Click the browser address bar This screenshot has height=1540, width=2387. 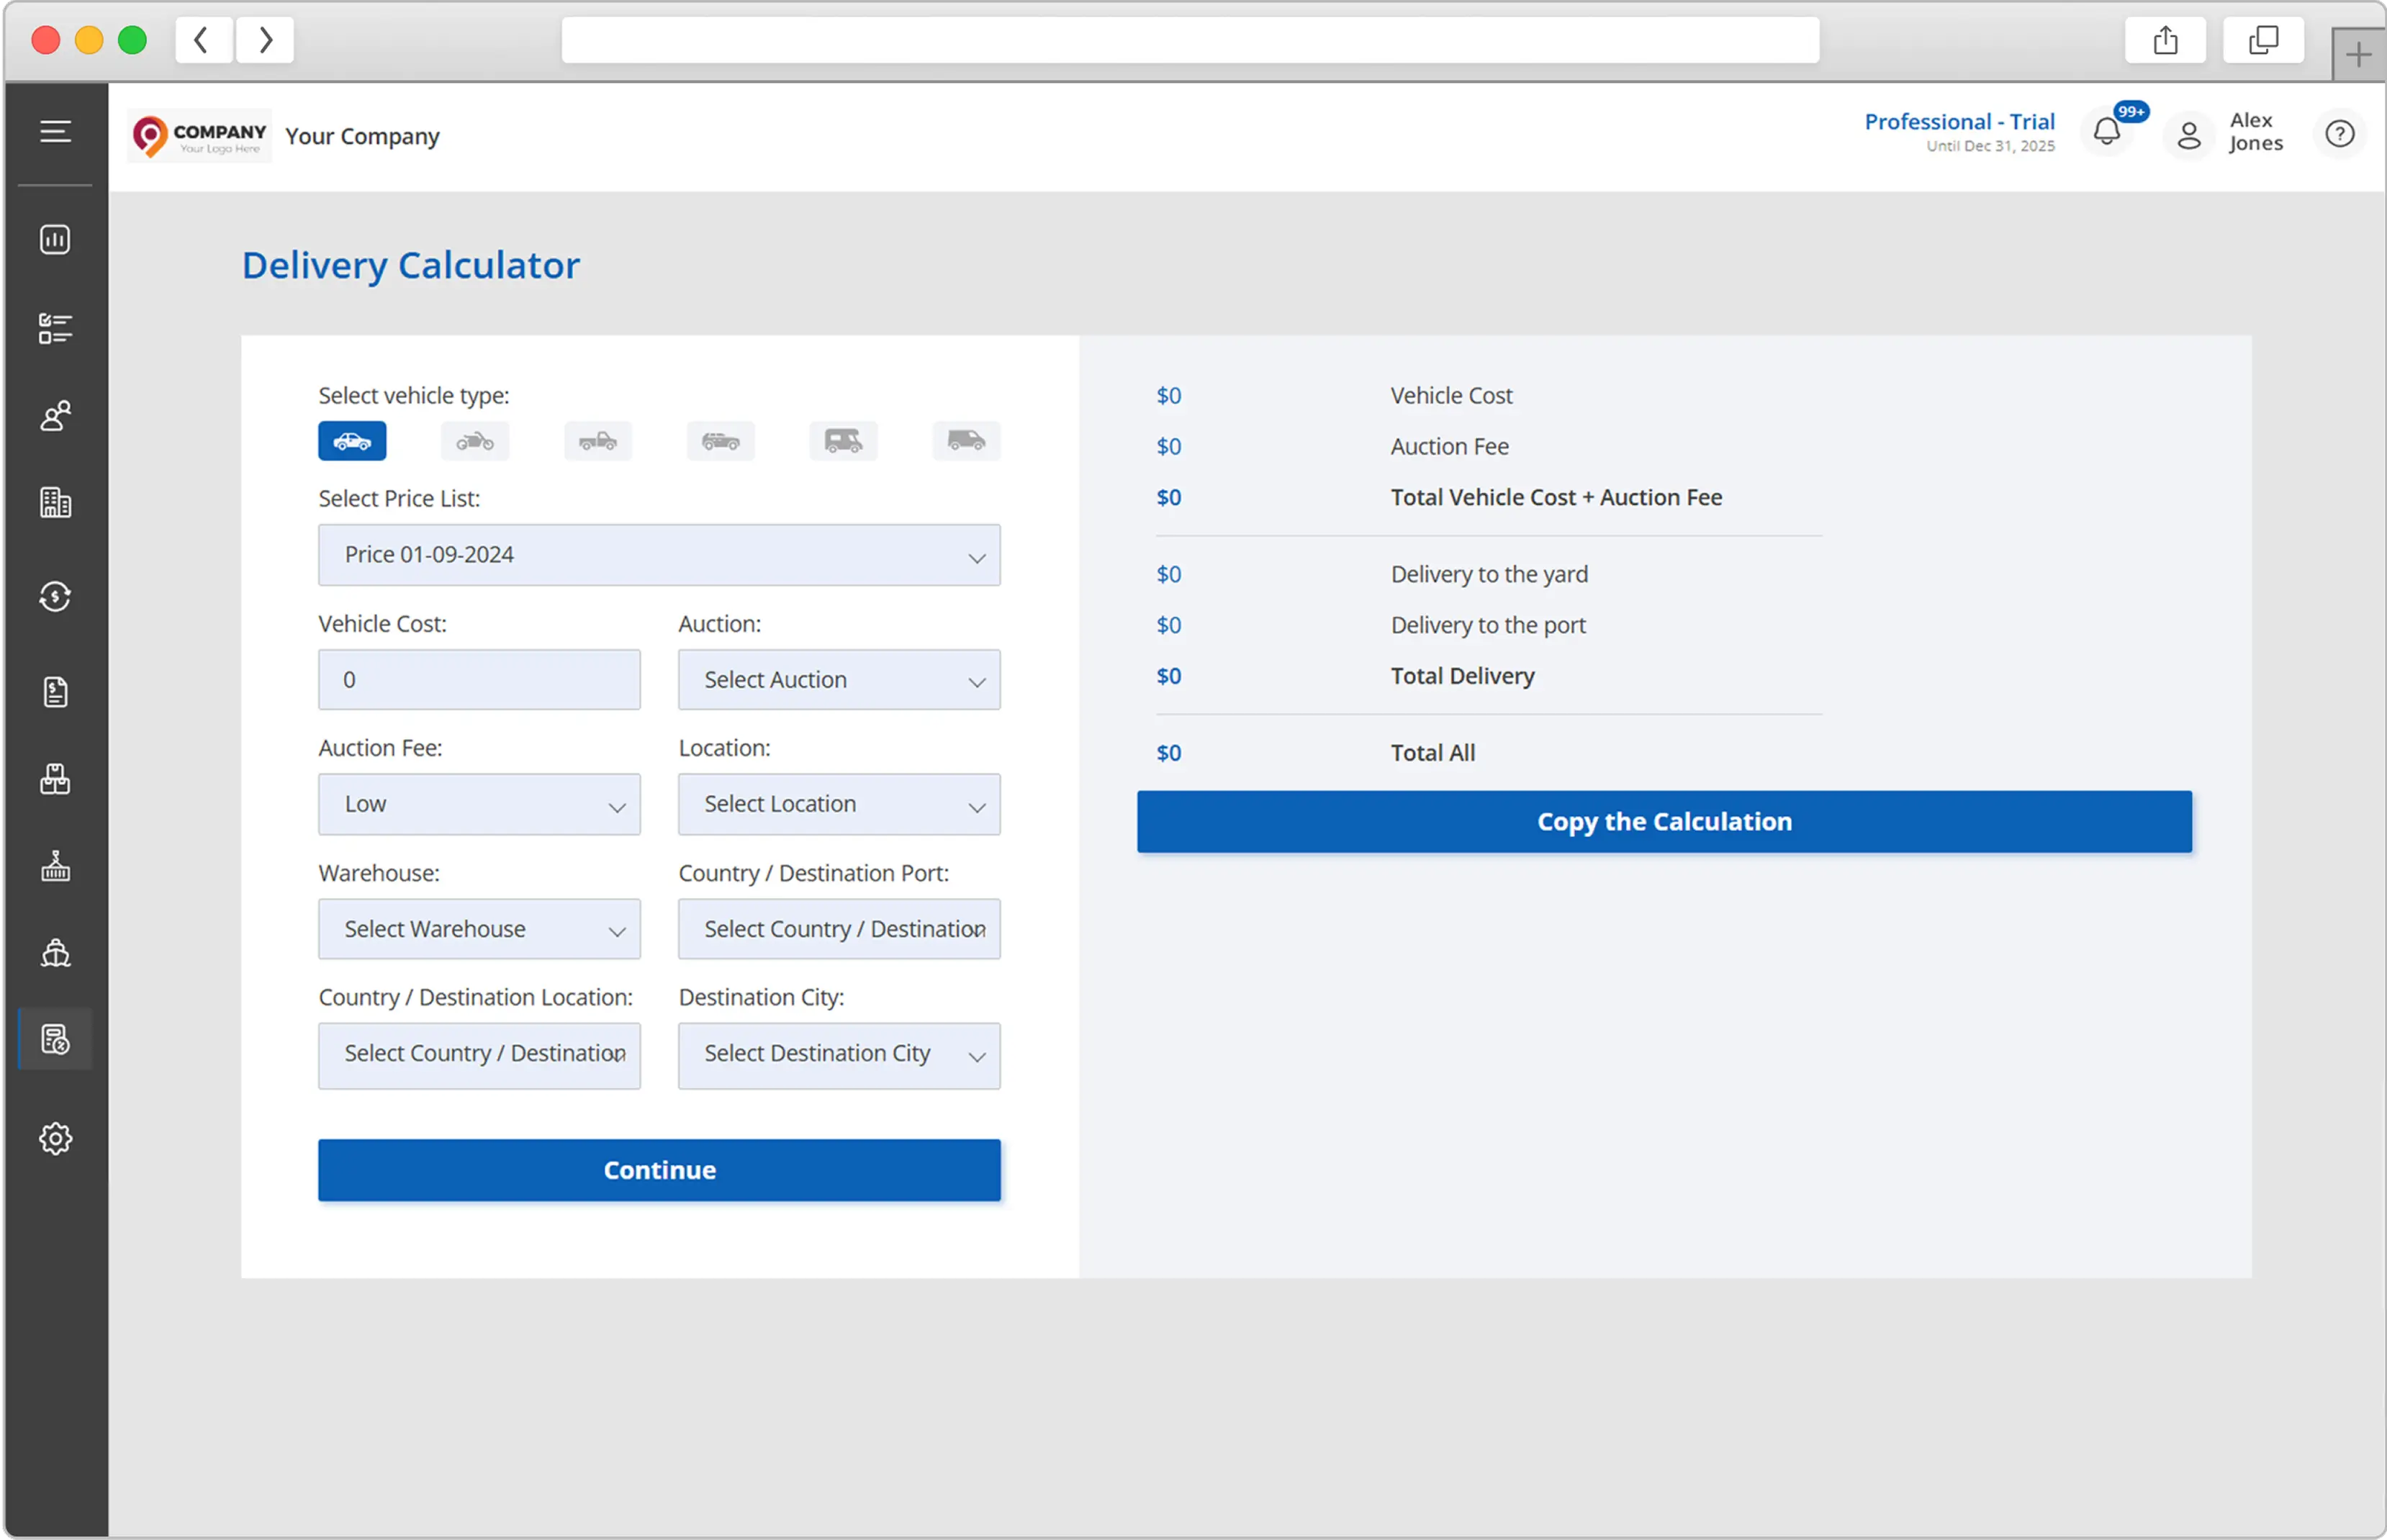[x=1190, y=40]
